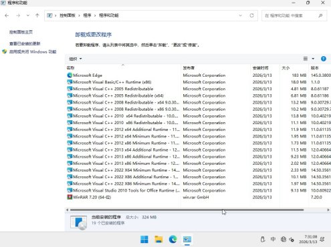Open the blue help button
Viewport: 331px width, 247px height.
pos(324,59)
